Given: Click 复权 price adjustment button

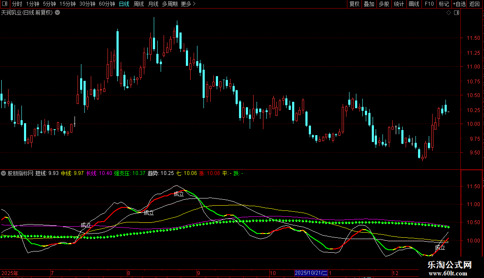Looking at the screenshot, I should [x=354, y=4].
